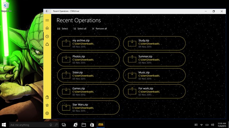
Task: Click the extract icon on Photos.zip
Action: coord(66,59)
